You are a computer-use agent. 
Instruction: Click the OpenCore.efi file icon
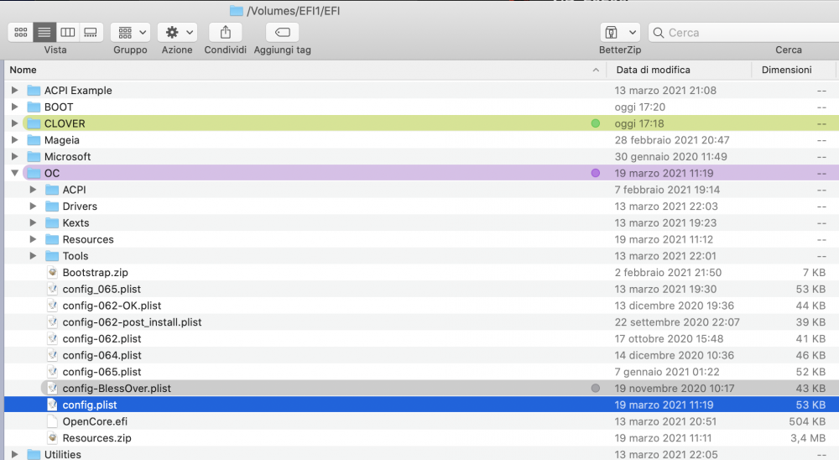[x=52, y=422]
